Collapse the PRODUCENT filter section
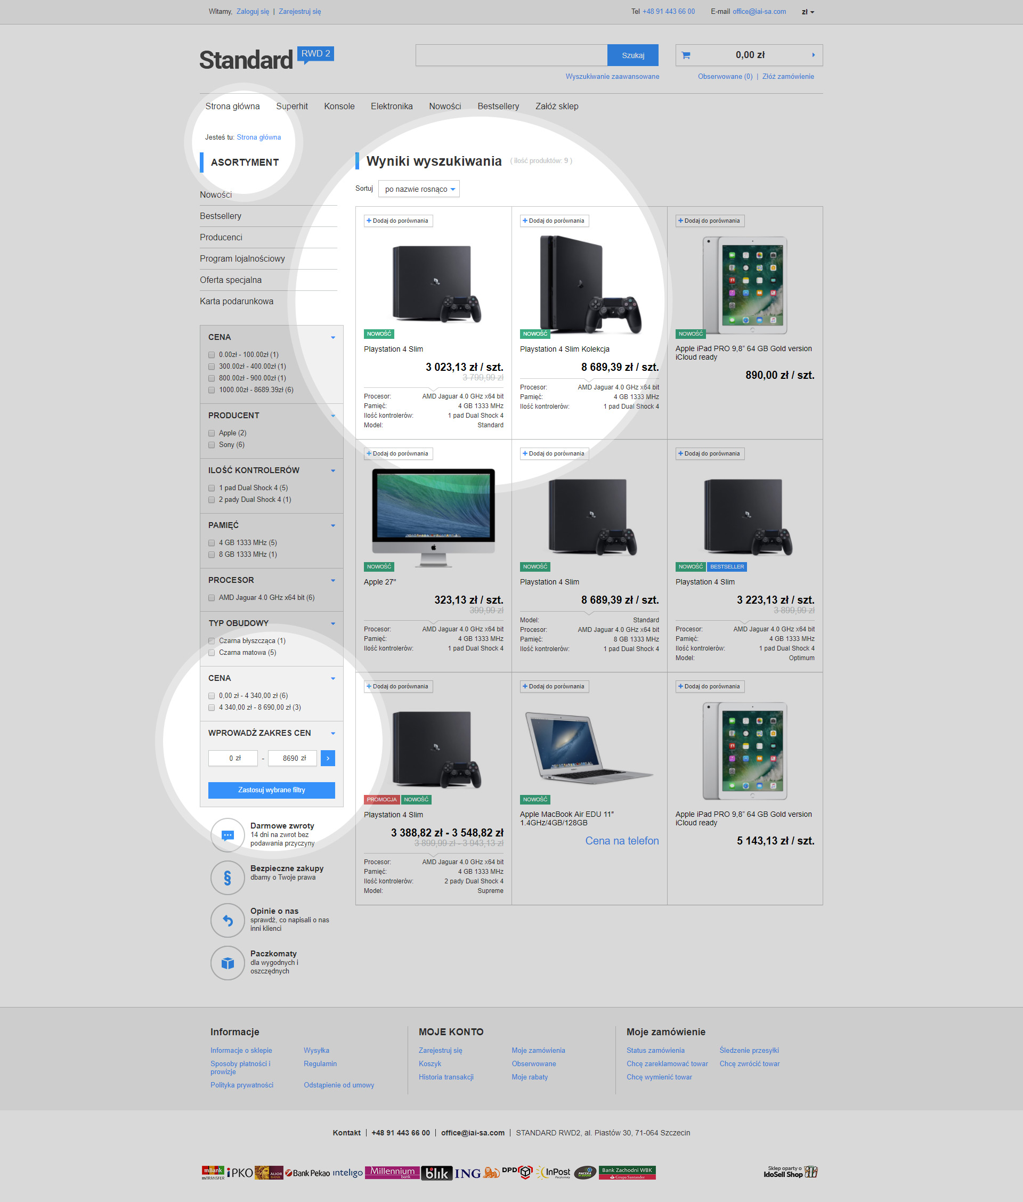Viewport: 1023px width, 1202px height. point(333,416)
